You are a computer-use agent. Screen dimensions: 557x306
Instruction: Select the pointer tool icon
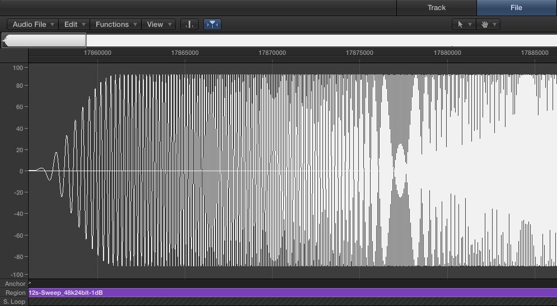[460, 25]
